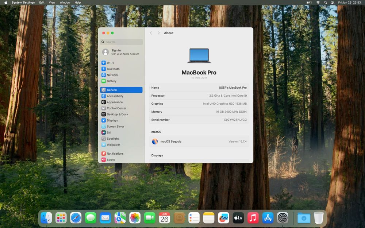365x228 pixels.
Task: Open Siri settings
Action: pyautogui.click(x=121, y=132)
